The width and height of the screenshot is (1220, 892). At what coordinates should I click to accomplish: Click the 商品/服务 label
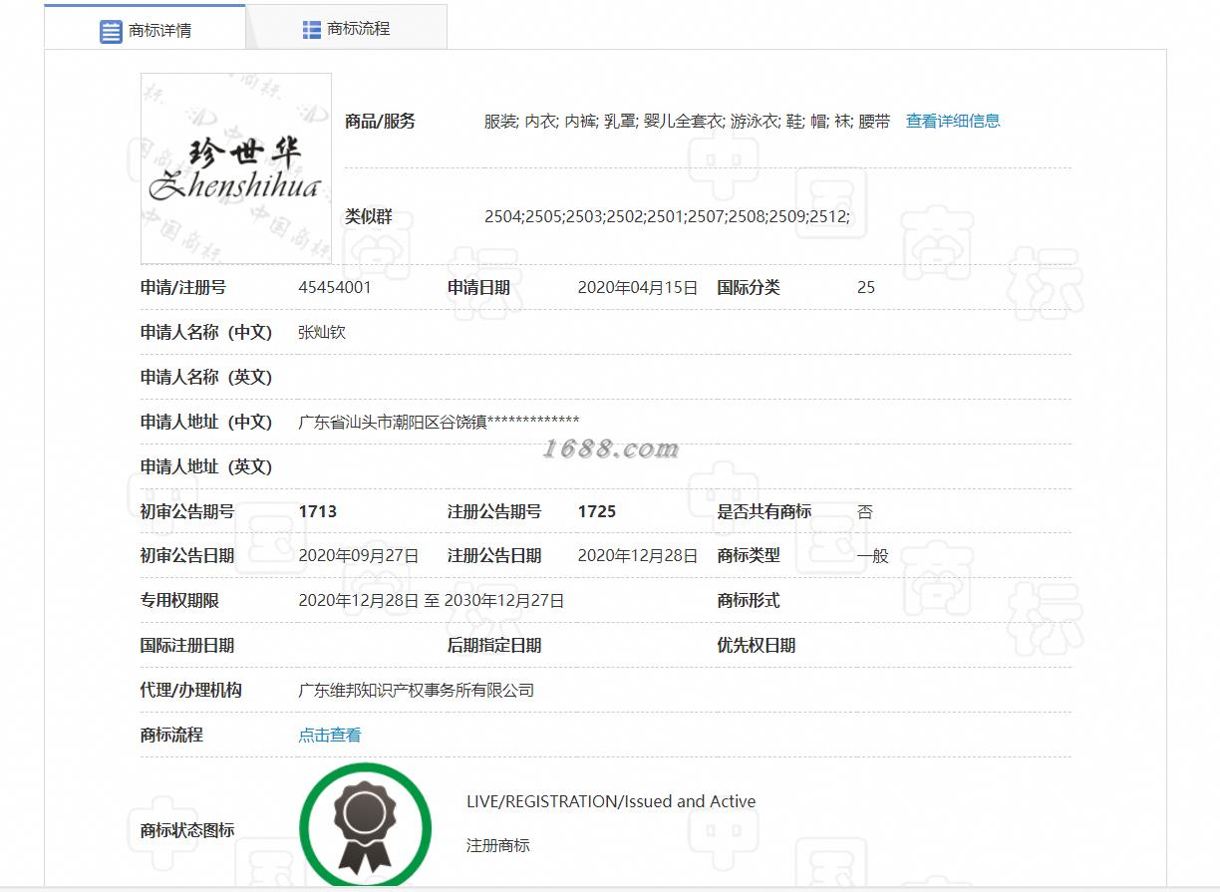380,121
